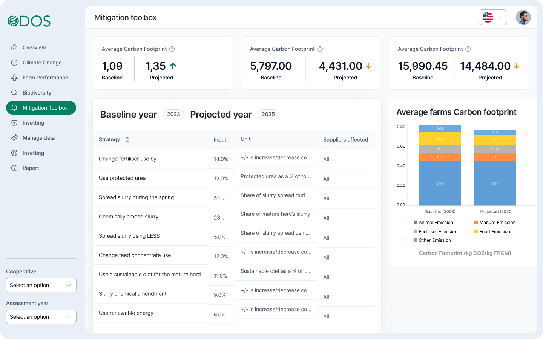Edit the 14.0% fertiliser input value

[x=221, y=159]
